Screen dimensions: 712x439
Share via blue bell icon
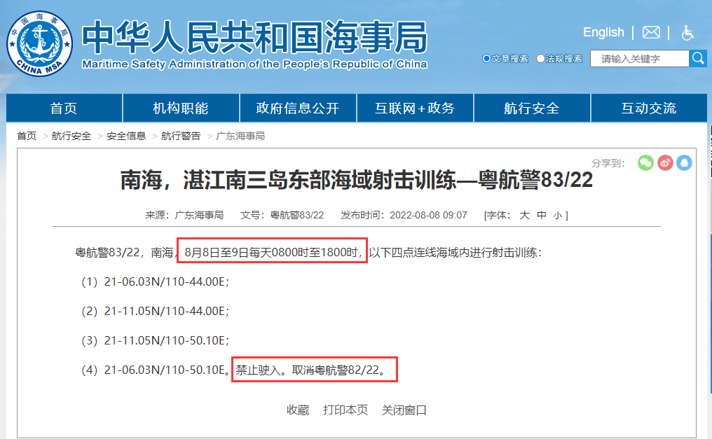point(684,162)
